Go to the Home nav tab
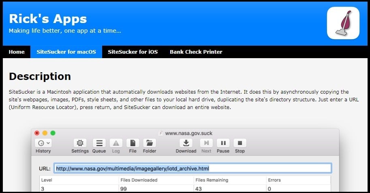Viewport: 370px width, 193px height. [x=17, y=52]
